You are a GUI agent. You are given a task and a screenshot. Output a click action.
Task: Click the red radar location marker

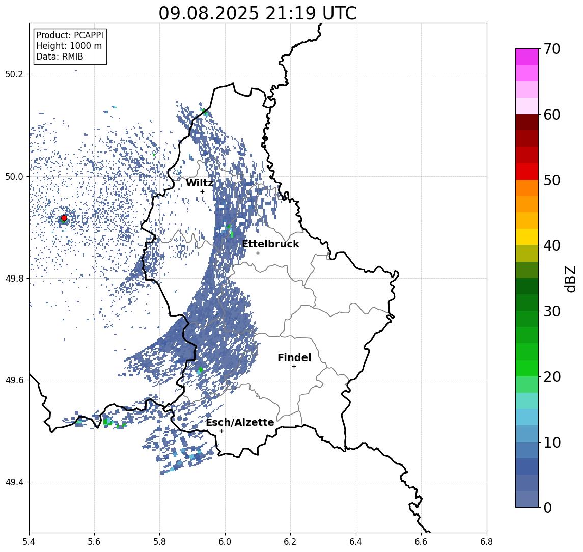click(64, 218)
